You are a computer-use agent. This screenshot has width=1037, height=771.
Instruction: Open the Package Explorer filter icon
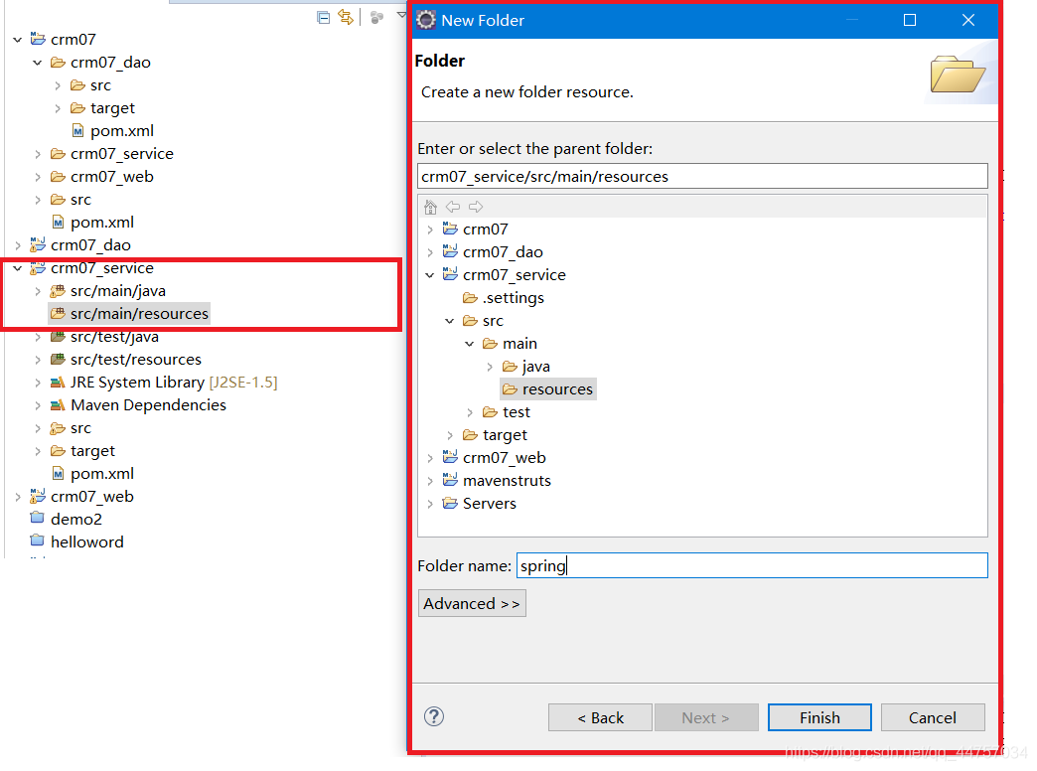tap(377, 18)
